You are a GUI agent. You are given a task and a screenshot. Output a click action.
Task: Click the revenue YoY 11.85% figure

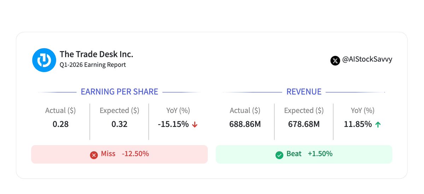[x=358, y=124]
